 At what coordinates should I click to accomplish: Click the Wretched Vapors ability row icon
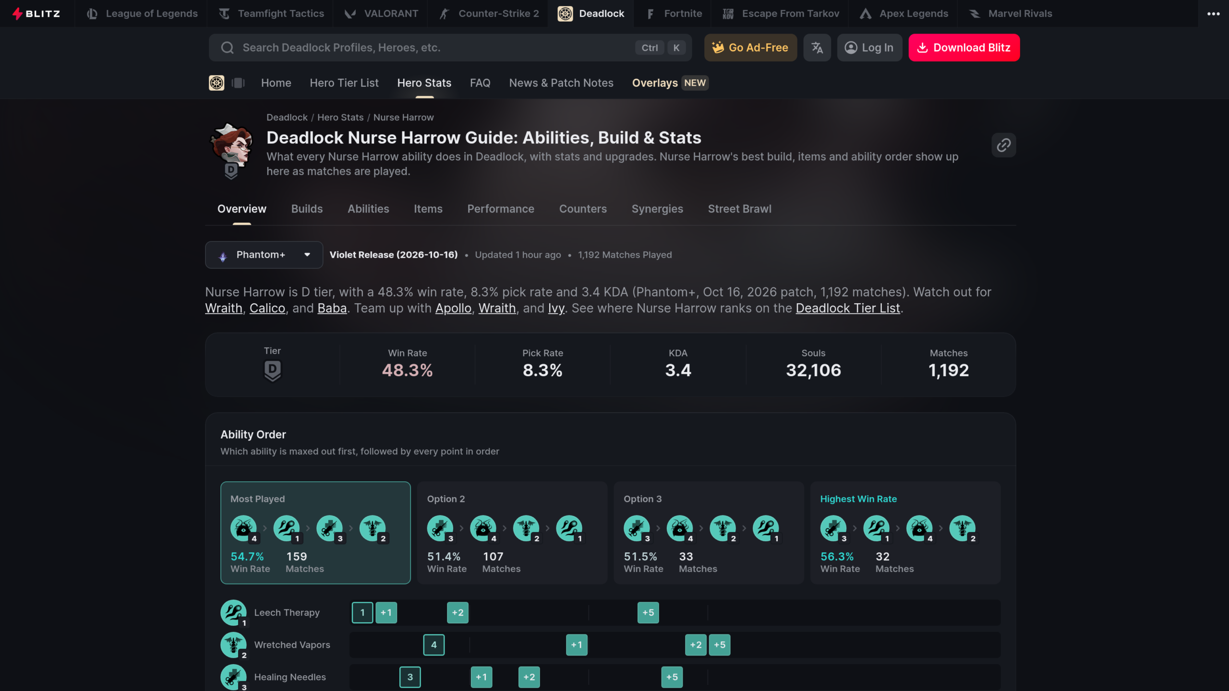pyautogui.click(x=234, y=645)
